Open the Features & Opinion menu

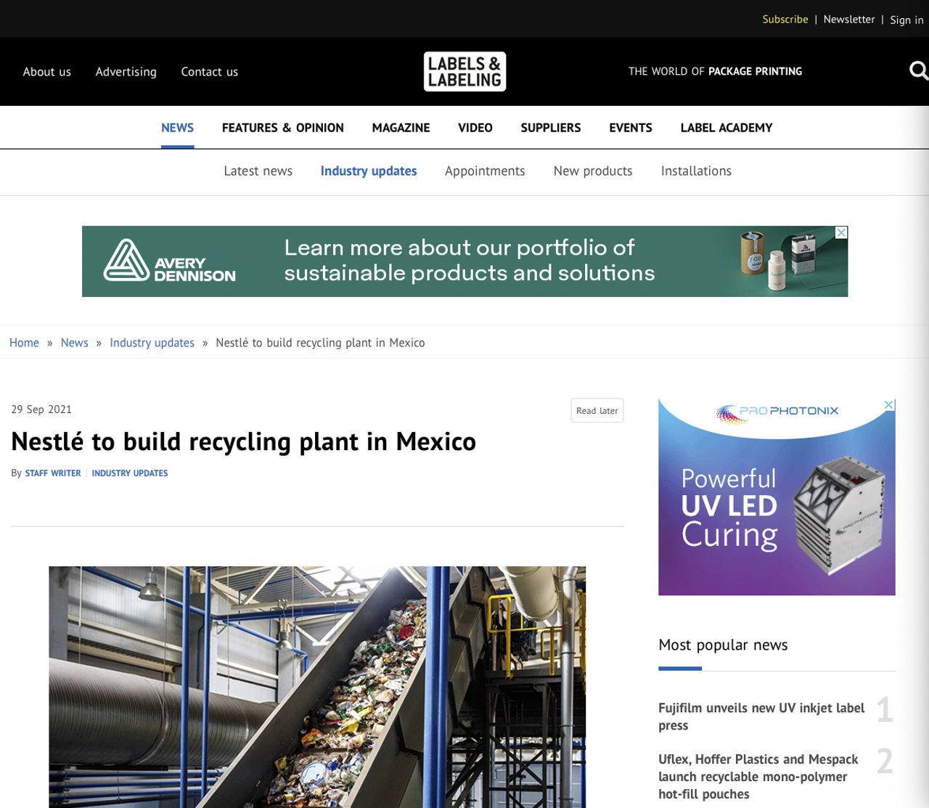pos(282,128)
